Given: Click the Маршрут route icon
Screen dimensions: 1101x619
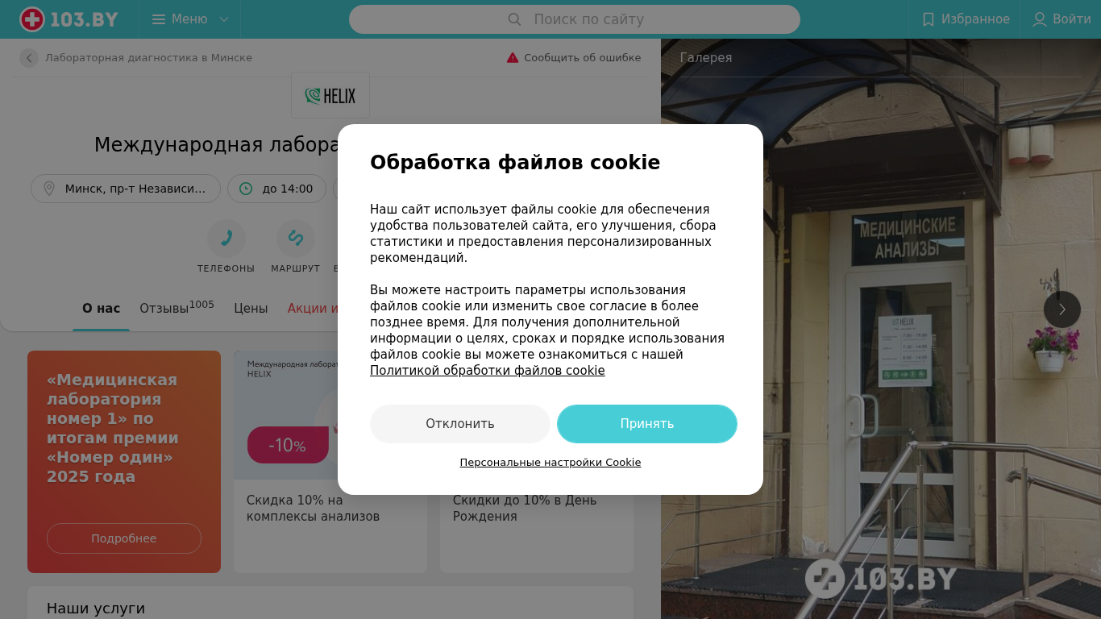Looking at the screenshot, I should (296, 239).
